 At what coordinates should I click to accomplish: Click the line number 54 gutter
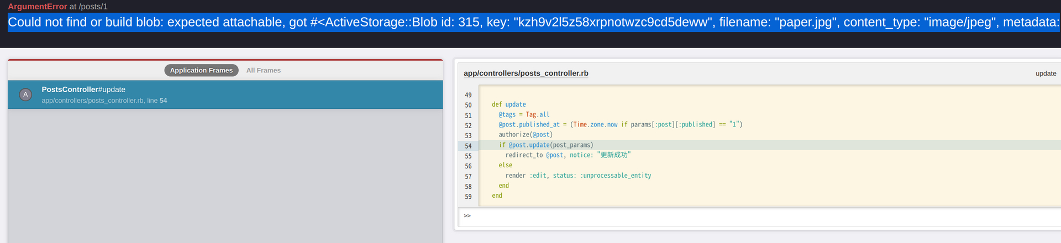tap(468, 146)
